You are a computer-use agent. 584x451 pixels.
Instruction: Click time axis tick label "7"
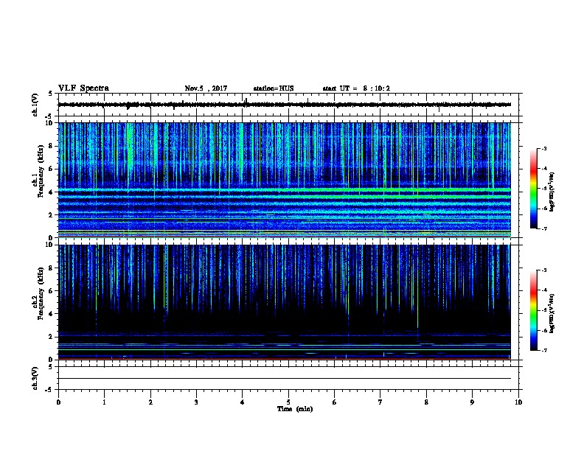380,402
